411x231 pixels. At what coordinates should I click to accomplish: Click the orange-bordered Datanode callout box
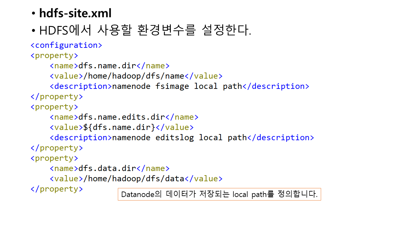pos(219,194)
